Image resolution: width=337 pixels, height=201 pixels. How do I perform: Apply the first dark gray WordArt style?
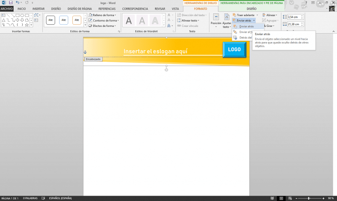[x=129, y=21]
